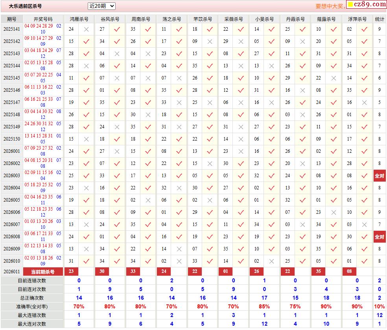
Task: Open the 近20期 period dropdown
Action: [101, 6]
